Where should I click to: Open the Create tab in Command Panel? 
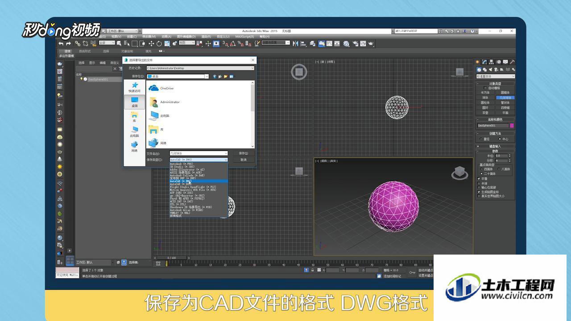coord(477,62)
